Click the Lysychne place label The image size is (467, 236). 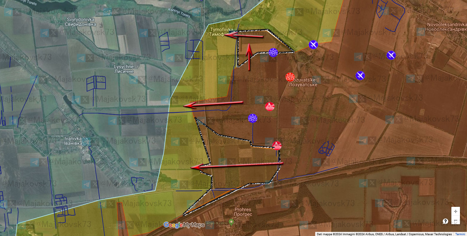(x=124, y=69)
